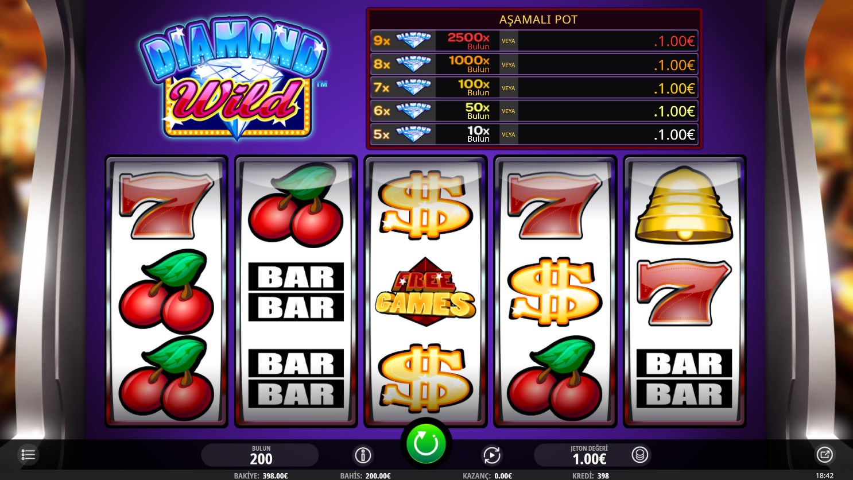
Task: Click the top dollar sign on the middle reel
Action: coord(425,204)
